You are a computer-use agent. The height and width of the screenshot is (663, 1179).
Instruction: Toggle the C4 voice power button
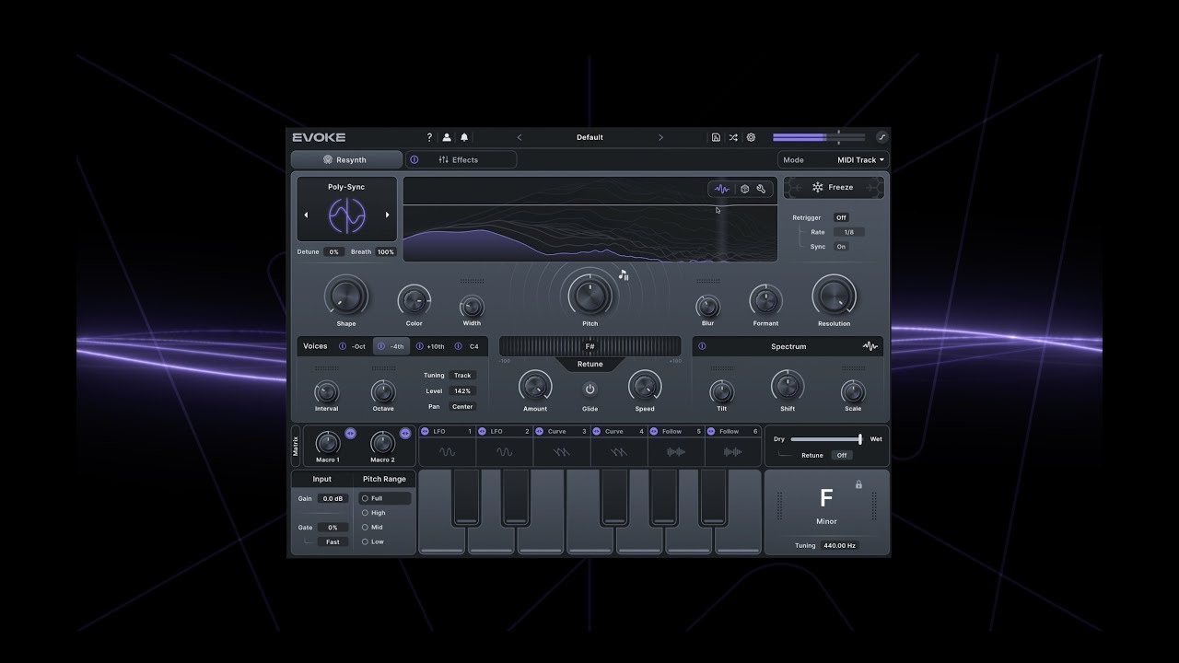458,346
